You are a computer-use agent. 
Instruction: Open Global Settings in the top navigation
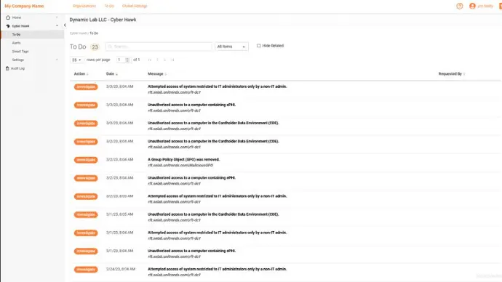[x=135, y=6]
